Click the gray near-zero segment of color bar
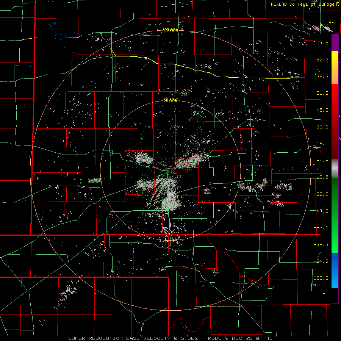 (335, 169)
